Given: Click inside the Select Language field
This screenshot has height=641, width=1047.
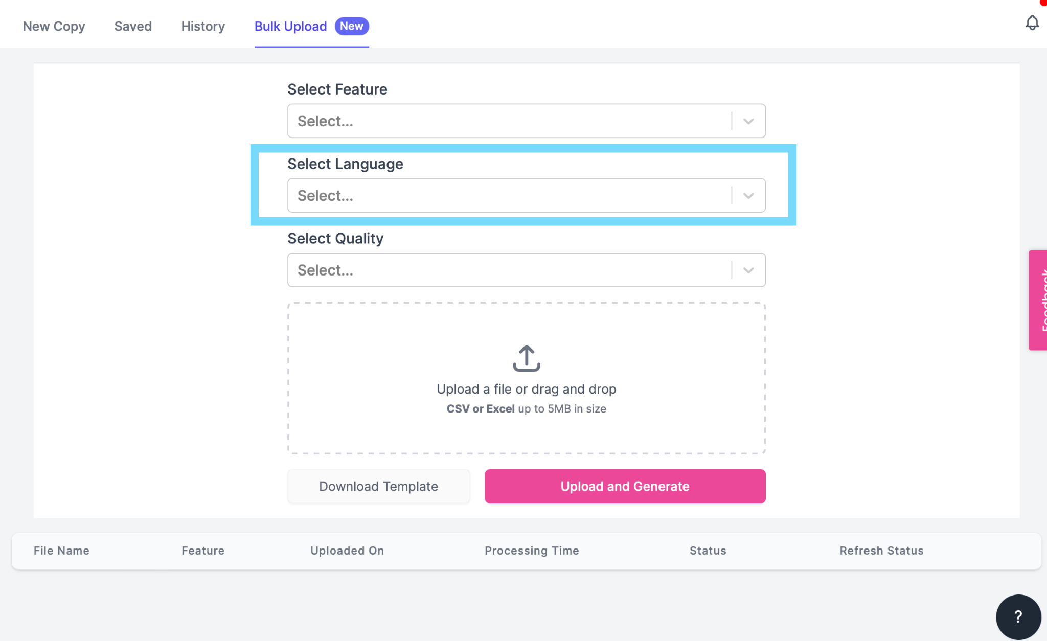Looking at the screenshot, I should 509,196.
